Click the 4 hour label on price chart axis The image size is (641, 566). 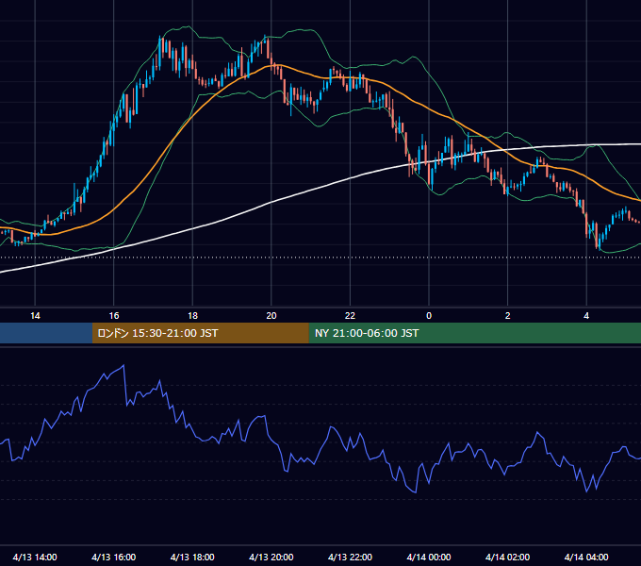586,316
